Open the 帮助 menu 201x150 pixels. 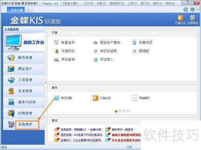(170, 3)
